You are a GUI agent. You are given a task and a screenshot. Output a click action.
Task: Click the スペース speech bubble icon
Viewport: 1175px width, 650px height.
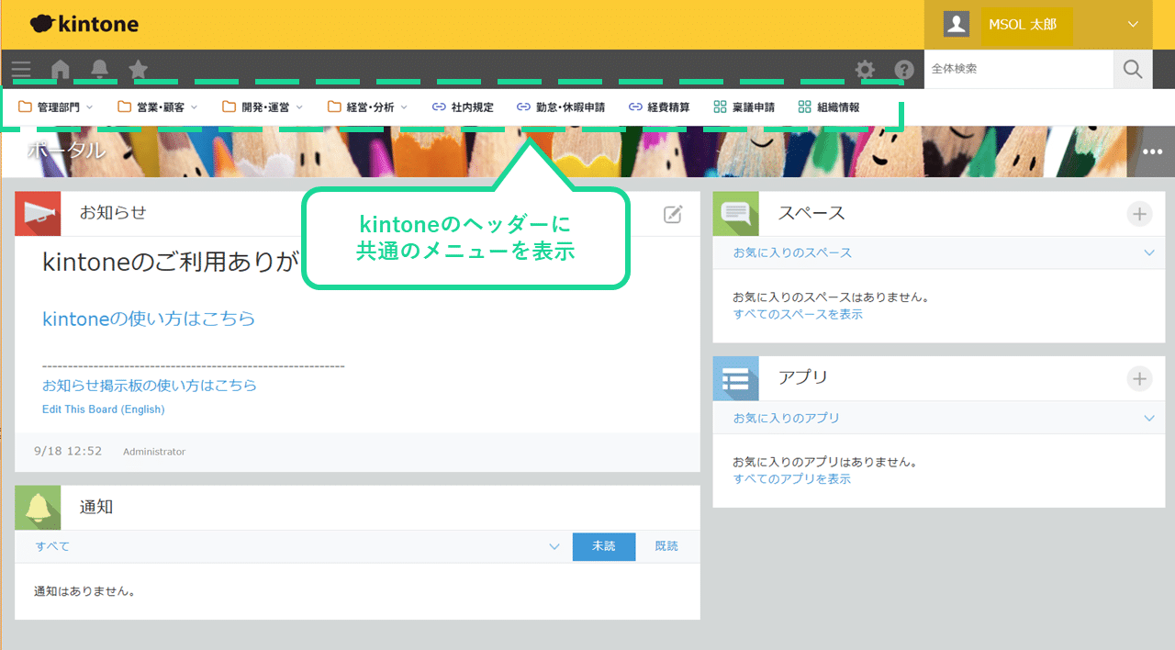pyautogui.click(x=736, y=214)
